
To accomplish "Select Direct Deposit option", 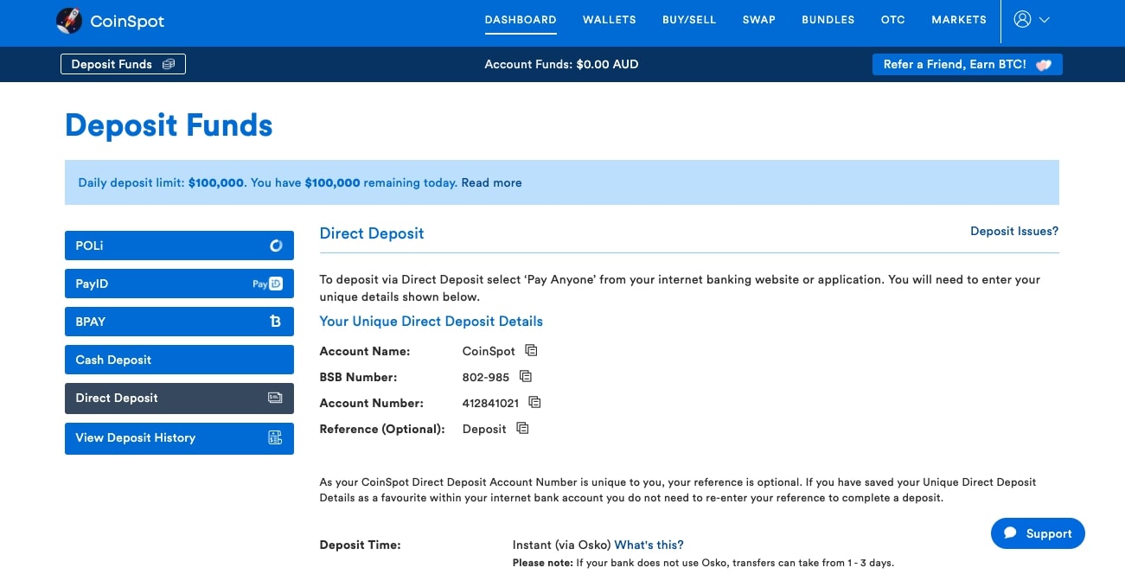I will (179, 399).
